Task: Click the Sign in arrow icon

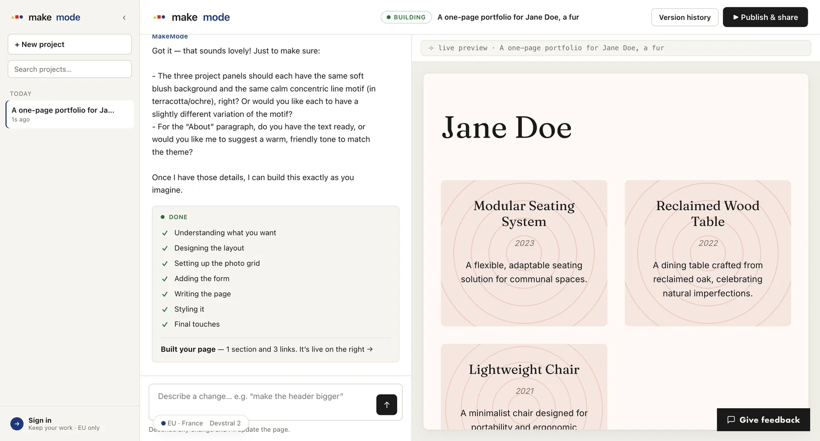Action: 17,424
